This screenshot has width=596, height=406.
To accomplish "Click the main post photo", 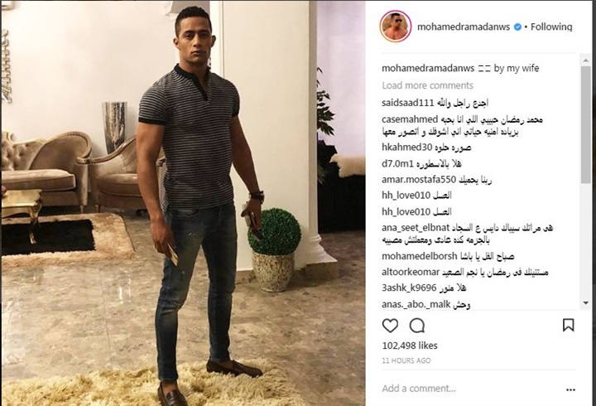I will pos(183,203).
